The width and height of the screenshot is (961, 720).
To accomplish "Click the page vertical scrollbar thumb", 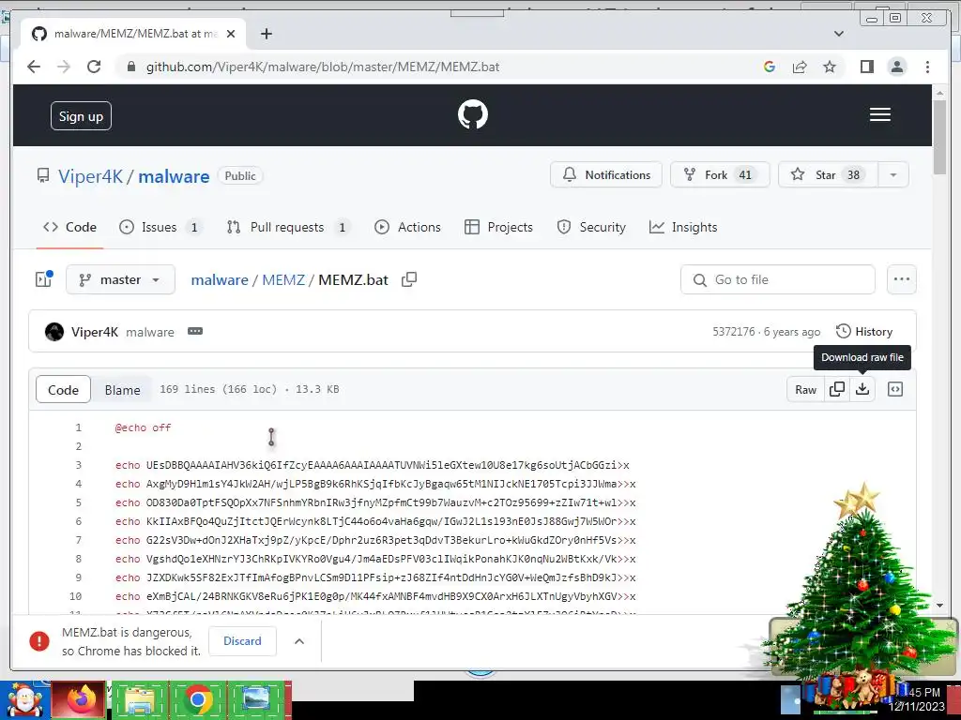I will [x=939, y=138].
